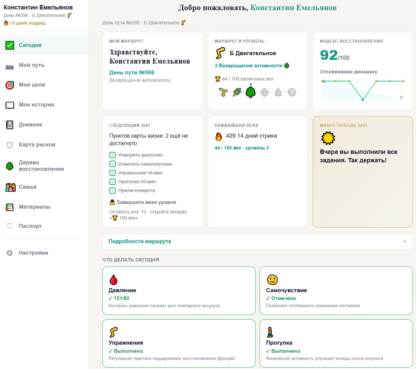
Task: Open Мои цели in the sidebar
Action: pos(44,85)
